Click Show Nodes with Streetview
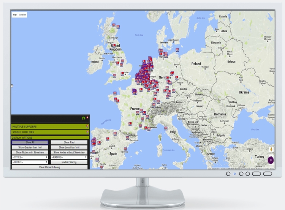 click(x=30, y=152)
